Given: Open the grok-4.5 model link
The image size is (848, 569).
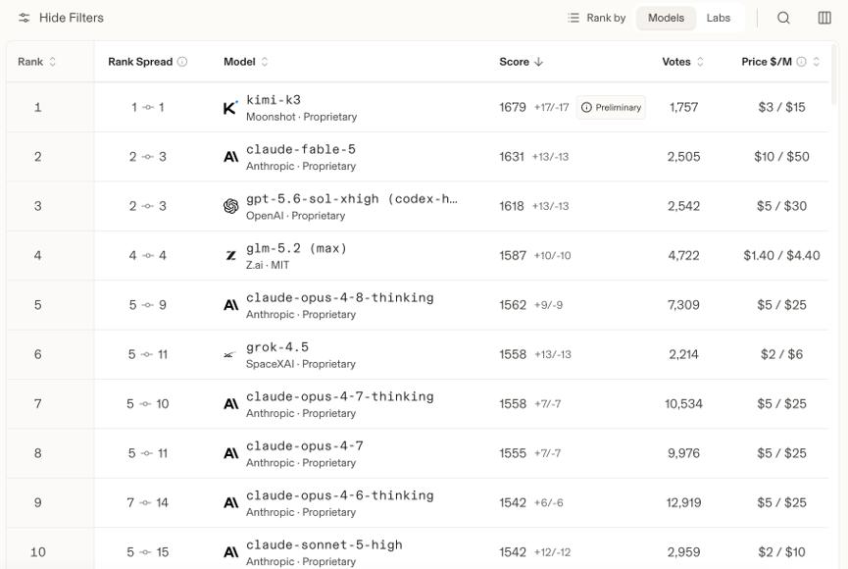Looking at the screenshot, I should (277, 347).
